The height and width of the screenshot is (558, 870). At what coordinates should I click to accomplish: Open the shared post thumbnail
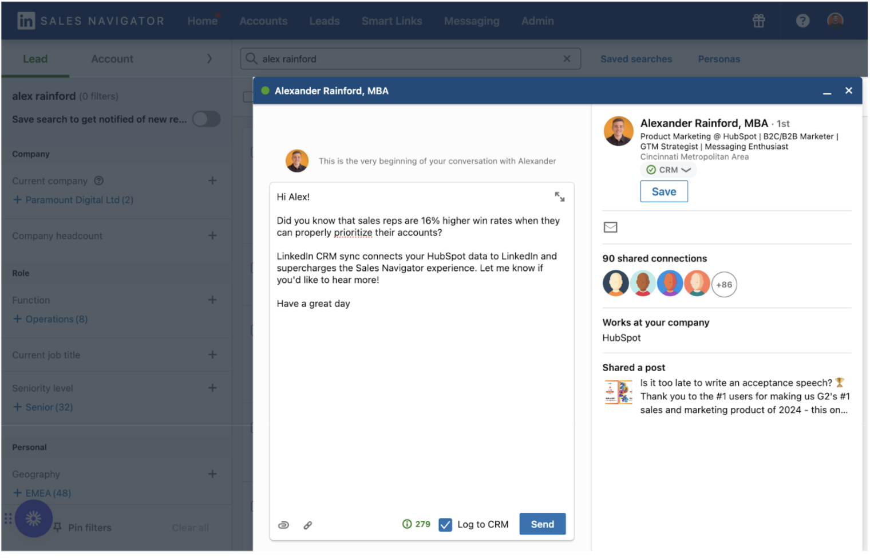point(619,392)
